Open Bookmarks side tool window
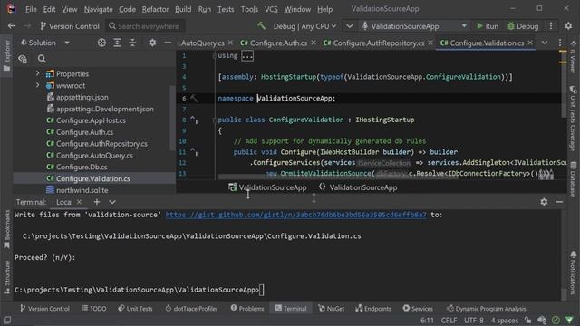 click(6, 229)
